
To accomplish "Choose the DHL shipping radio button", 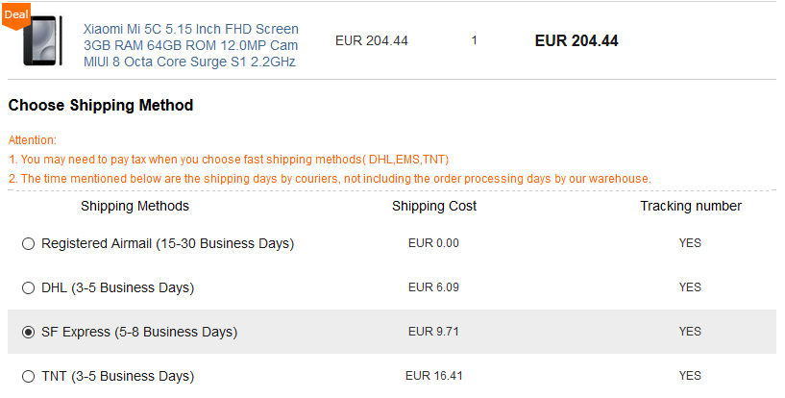I will (x=28, y=288).
